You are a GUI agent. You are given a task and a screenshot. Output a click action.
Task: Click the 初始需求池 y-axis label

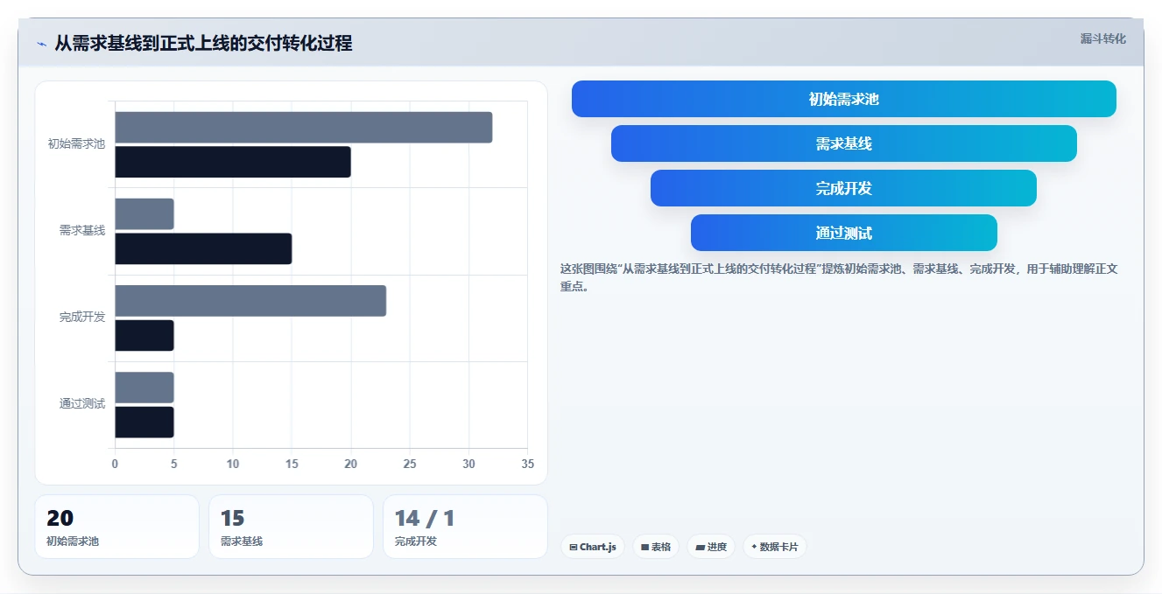coord(76,143)
